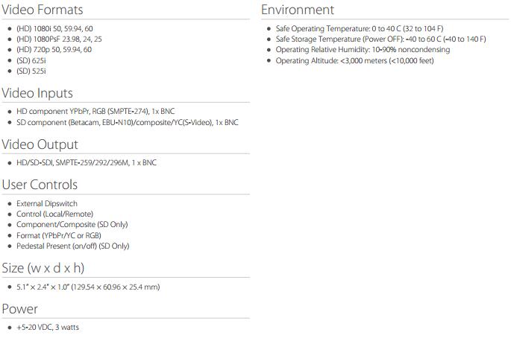
Task: Click the User Controls heading
Action: [x=40, y=185]
